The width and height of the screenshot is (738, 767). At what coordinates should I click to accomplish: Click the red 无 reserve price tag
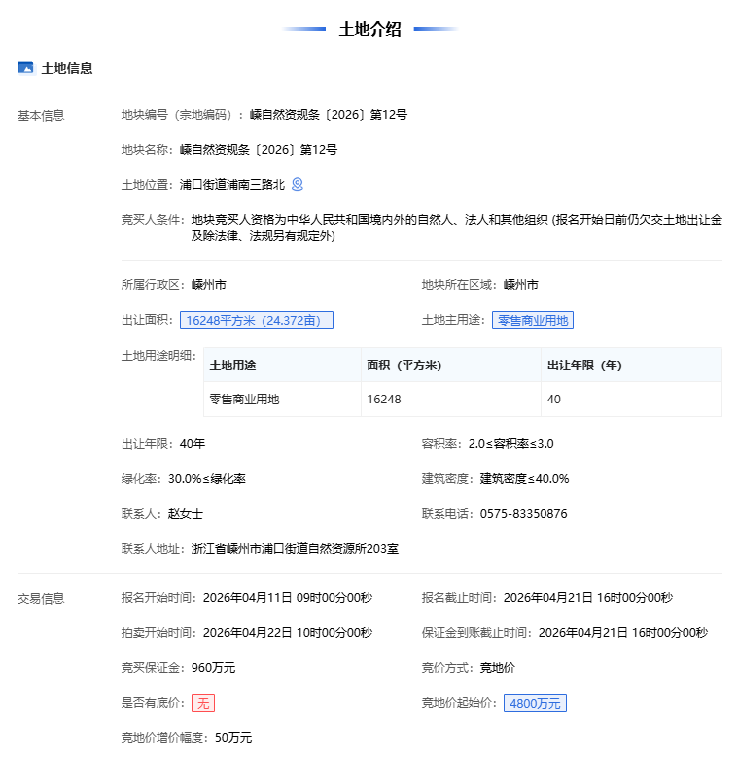point(203,703)
